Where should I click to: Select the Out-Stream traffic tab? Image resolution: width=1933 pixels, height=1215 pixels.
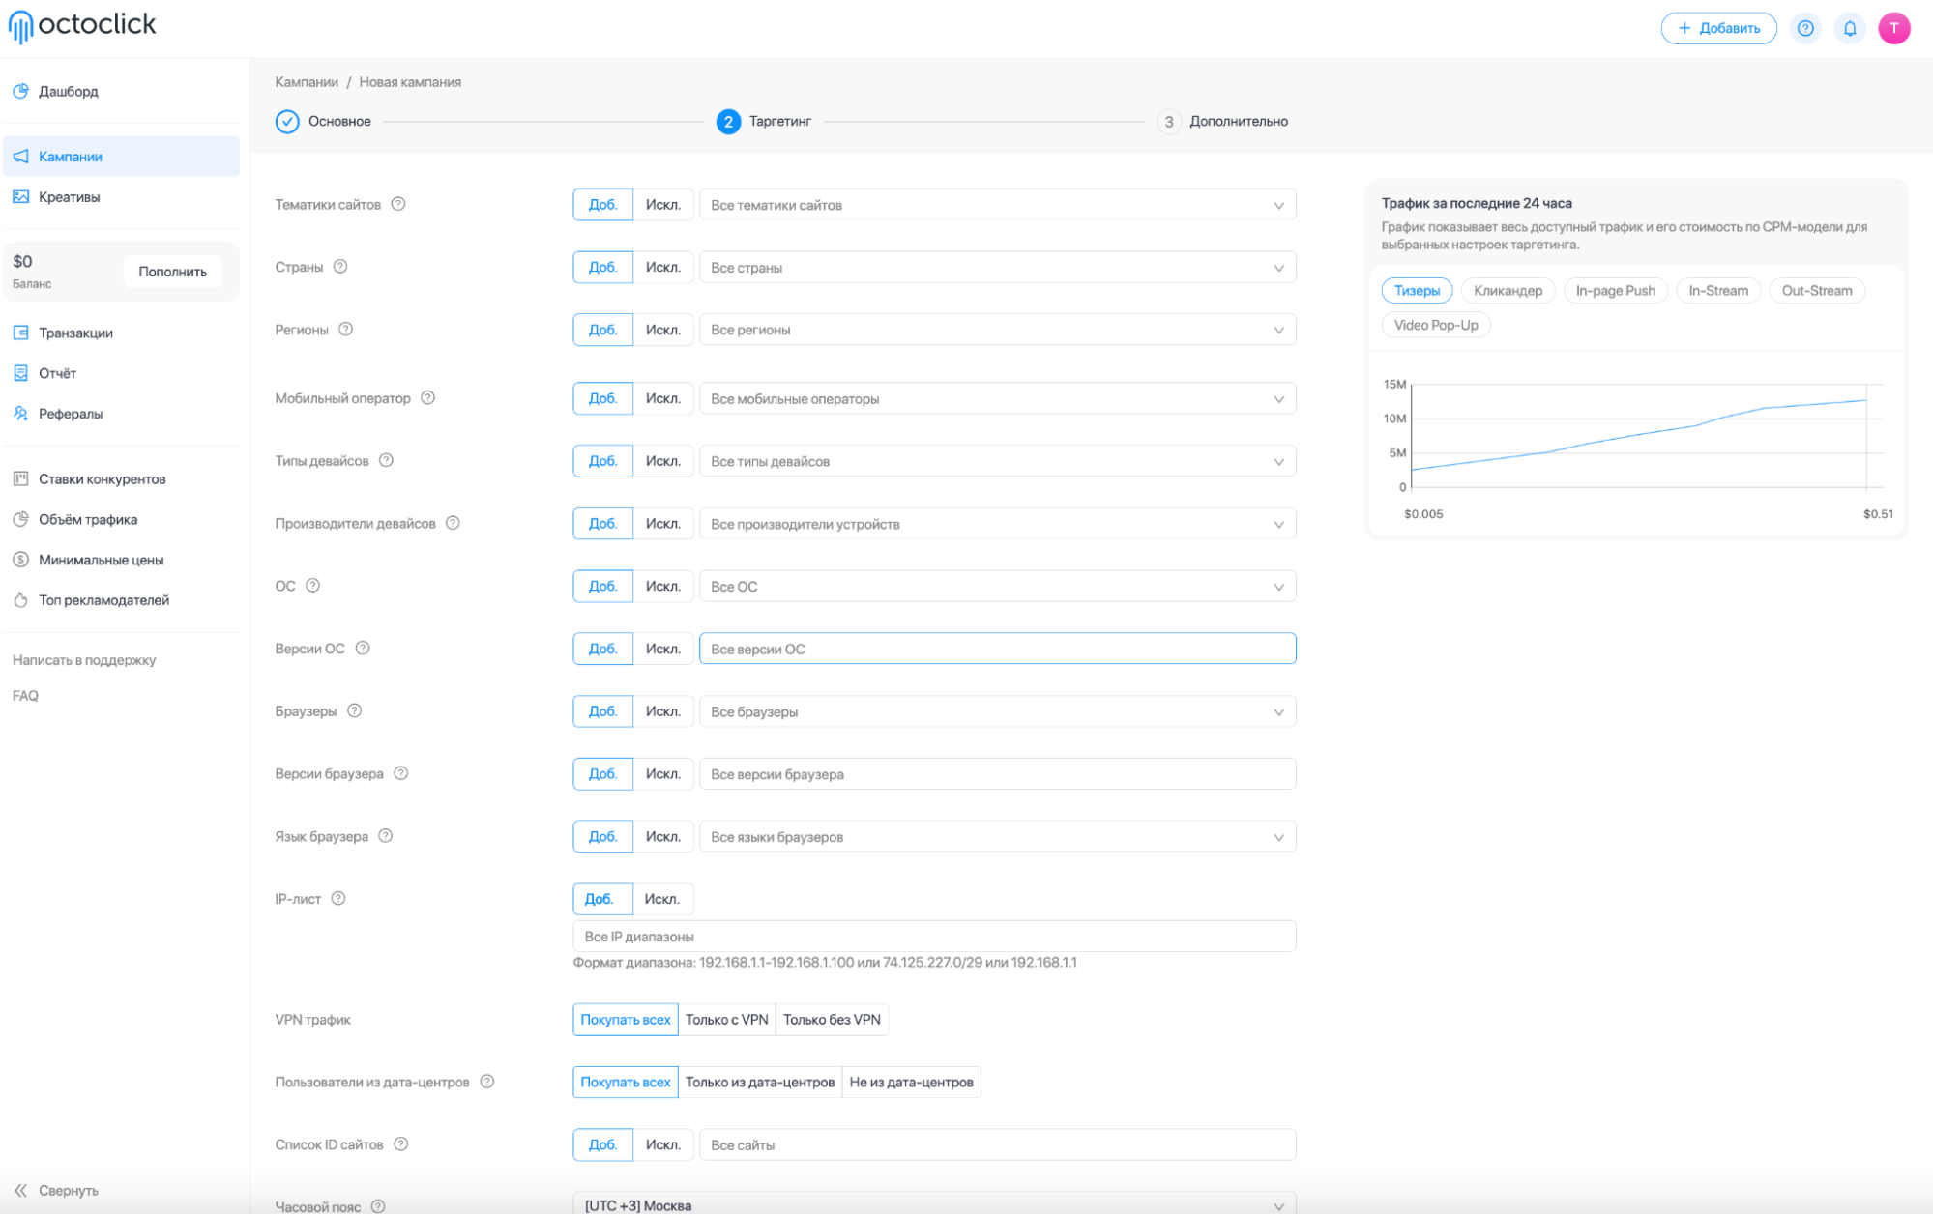[x=1817, y=291]
